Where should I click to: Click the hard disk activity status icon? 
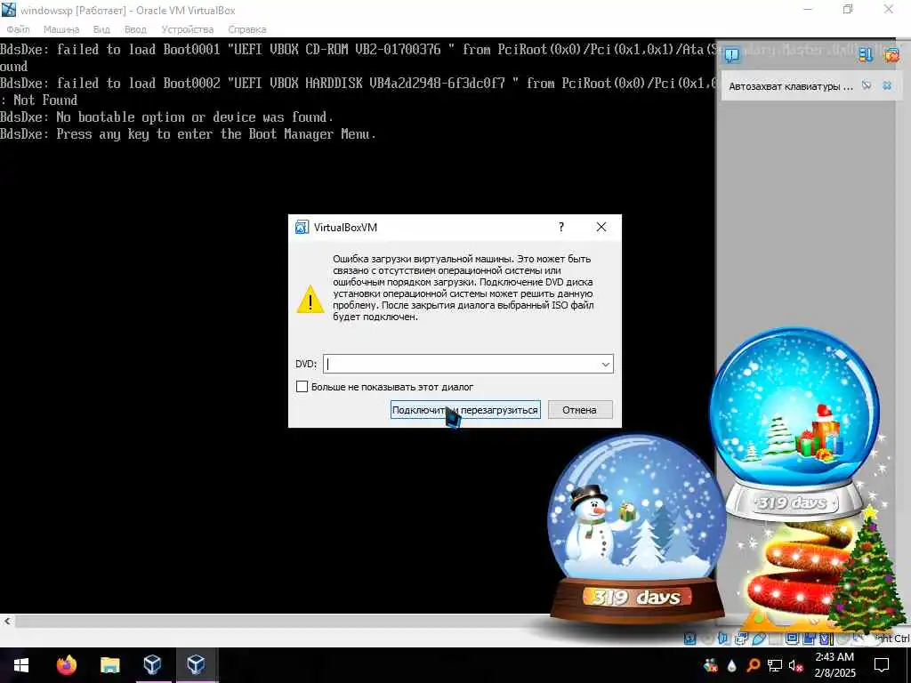[x=689, y=639]
